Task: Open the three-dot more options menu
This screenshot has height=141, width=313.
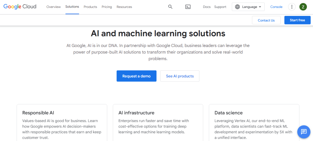Action: click(x=292, y=7)
